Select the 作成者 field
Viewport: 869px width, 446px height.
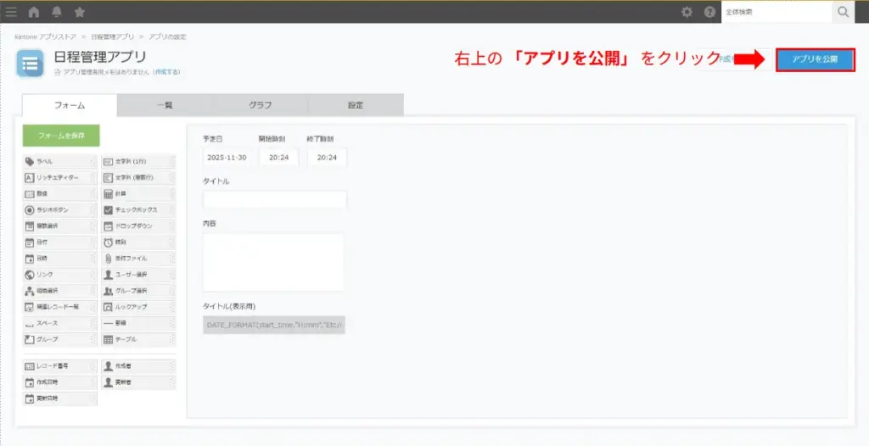[138, 366]
